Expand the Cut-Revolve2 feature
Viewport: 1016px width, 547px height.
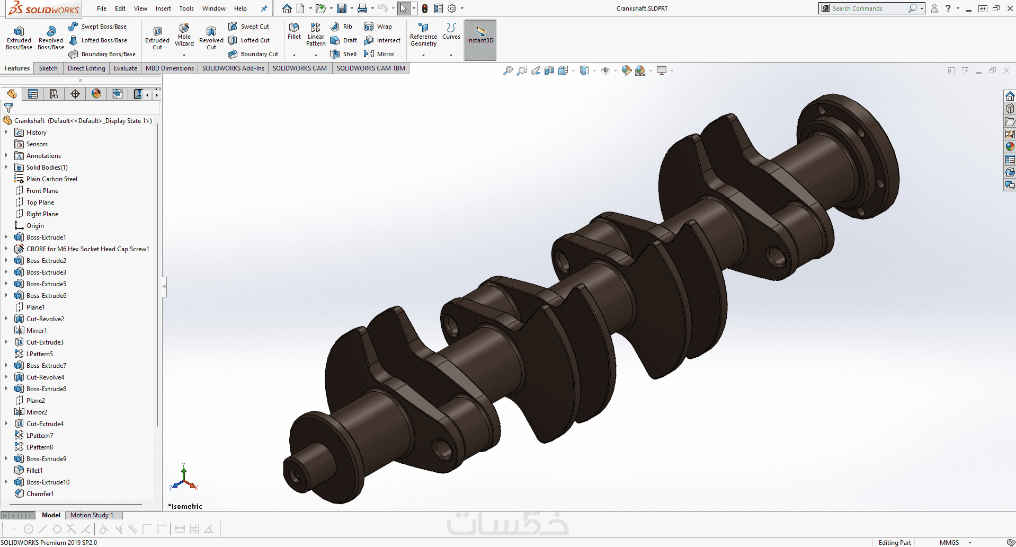click(x=6, y=319)
